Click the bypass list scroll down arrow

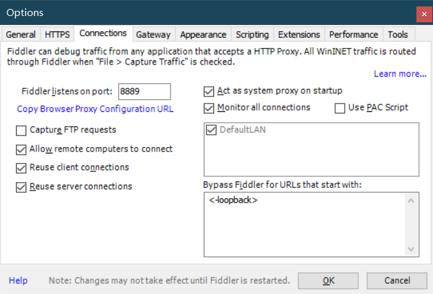tap(411, 249)
